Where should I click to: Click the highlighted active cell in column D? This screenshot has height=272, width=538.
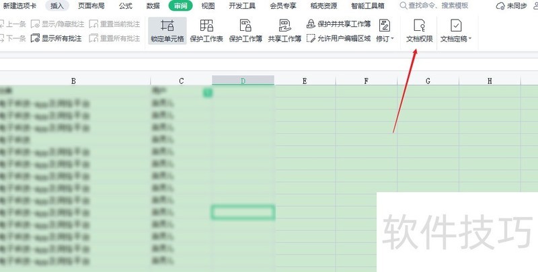243,212
